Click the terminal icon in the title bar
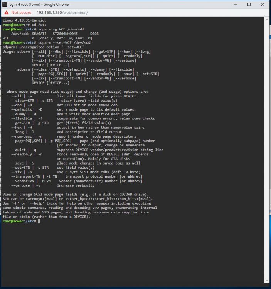The width and height of the screenshot is (271, 289). click(x=5, y=4)
